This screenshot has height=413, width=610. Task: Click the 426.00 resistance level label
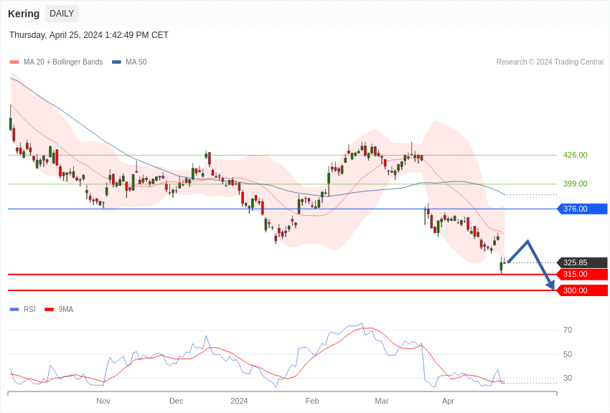click(575, 155)
